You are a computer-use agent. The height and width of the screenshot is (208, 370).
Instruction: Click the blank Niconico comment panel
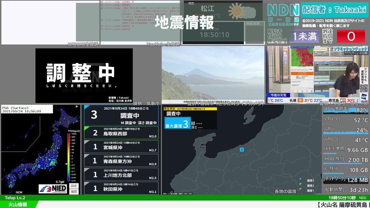50,22
